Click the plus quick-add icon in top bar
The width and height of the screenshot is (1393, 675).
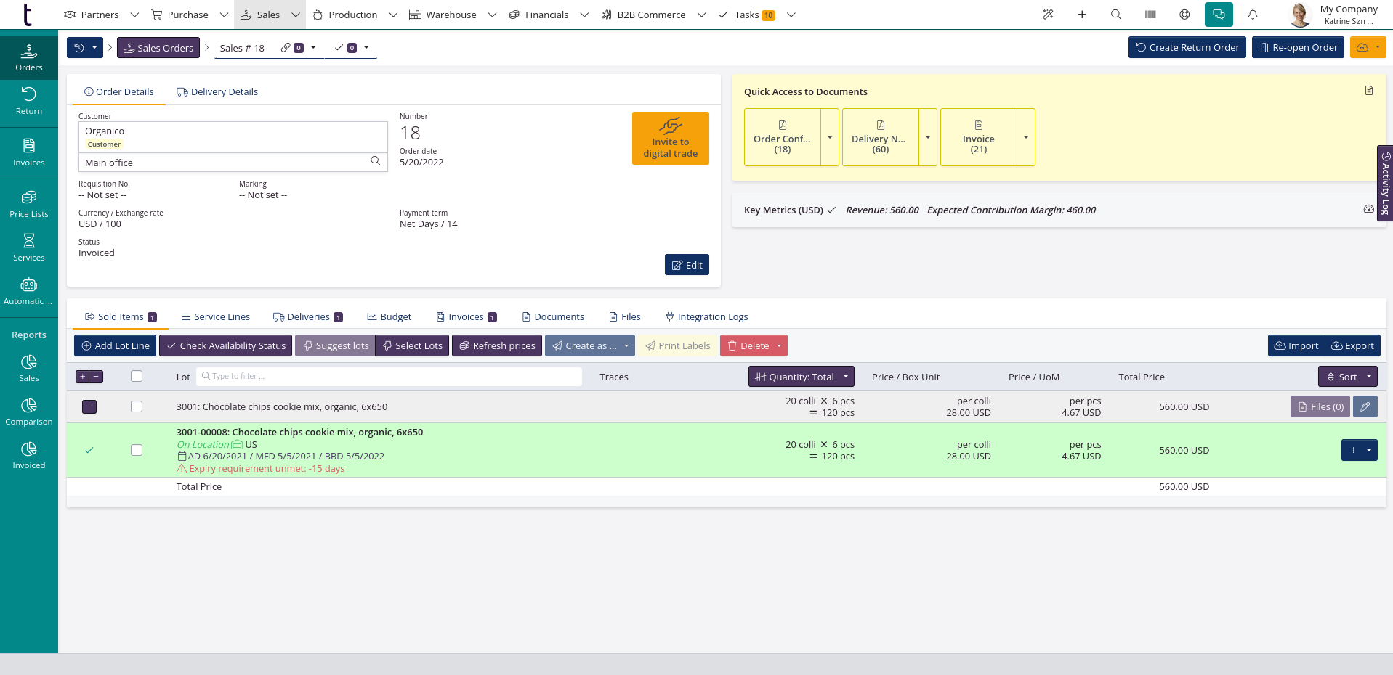pos(1081,15)
